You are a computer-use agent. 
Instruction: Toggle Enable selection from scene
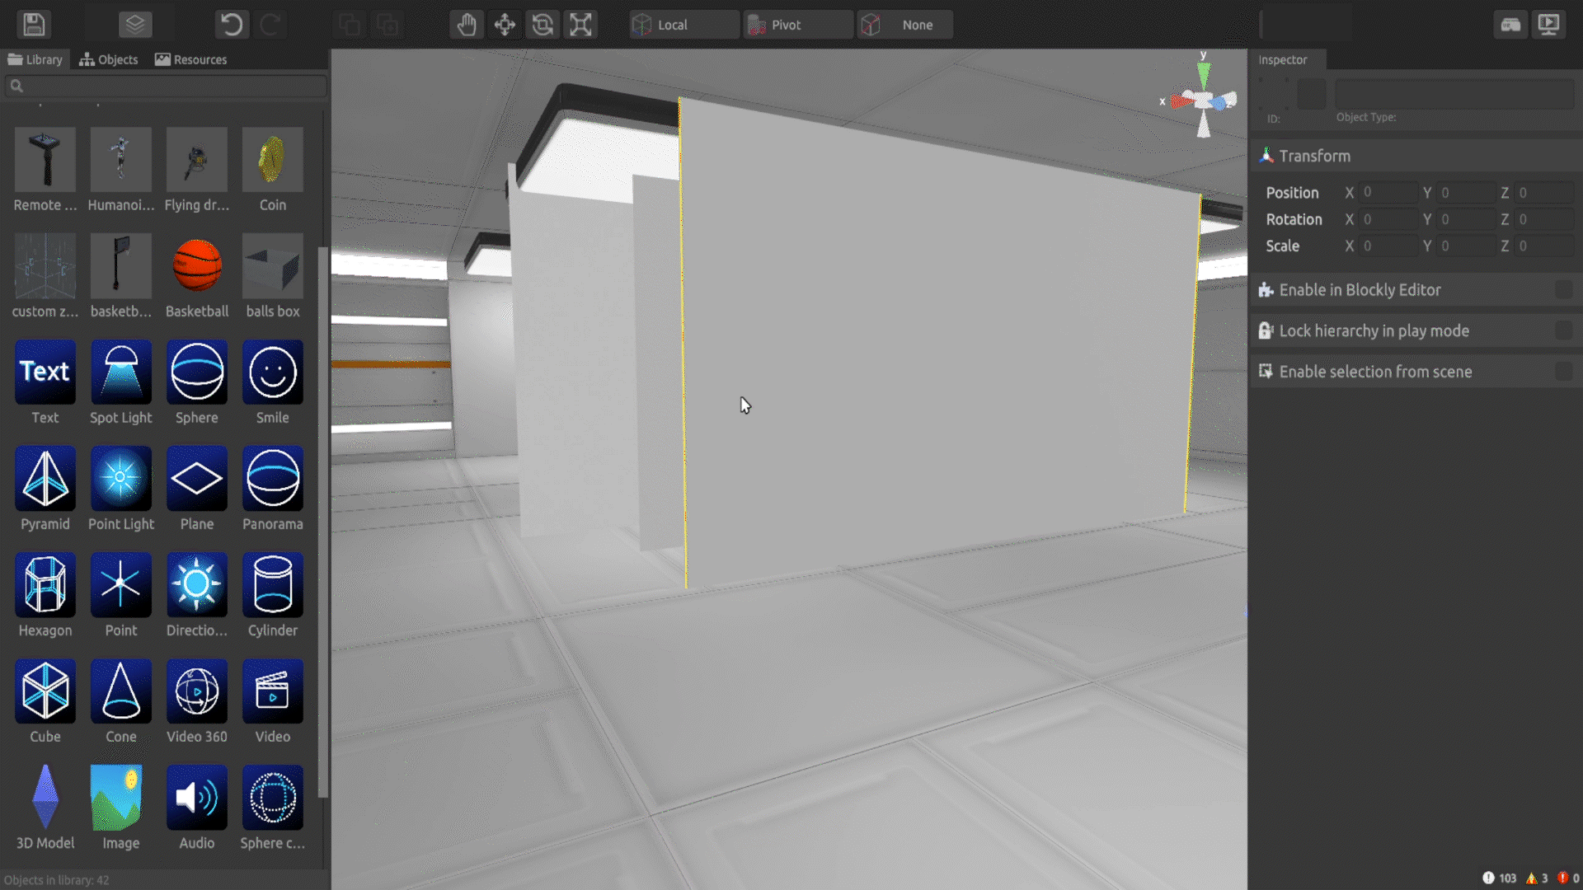click(1563, 372)
